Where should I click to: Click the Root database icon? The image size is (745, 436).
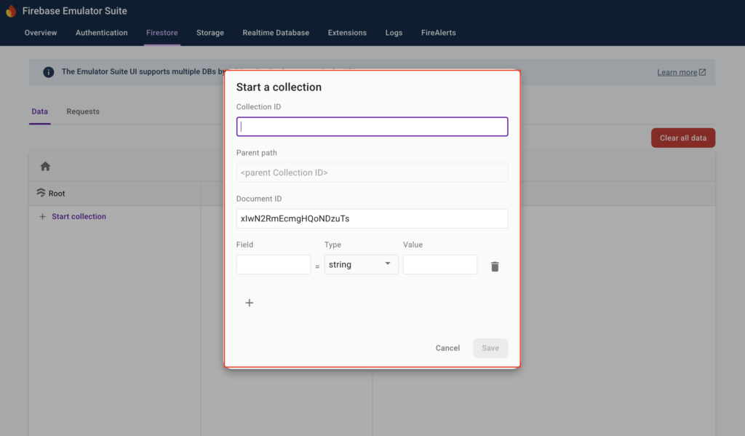(41, 194)
